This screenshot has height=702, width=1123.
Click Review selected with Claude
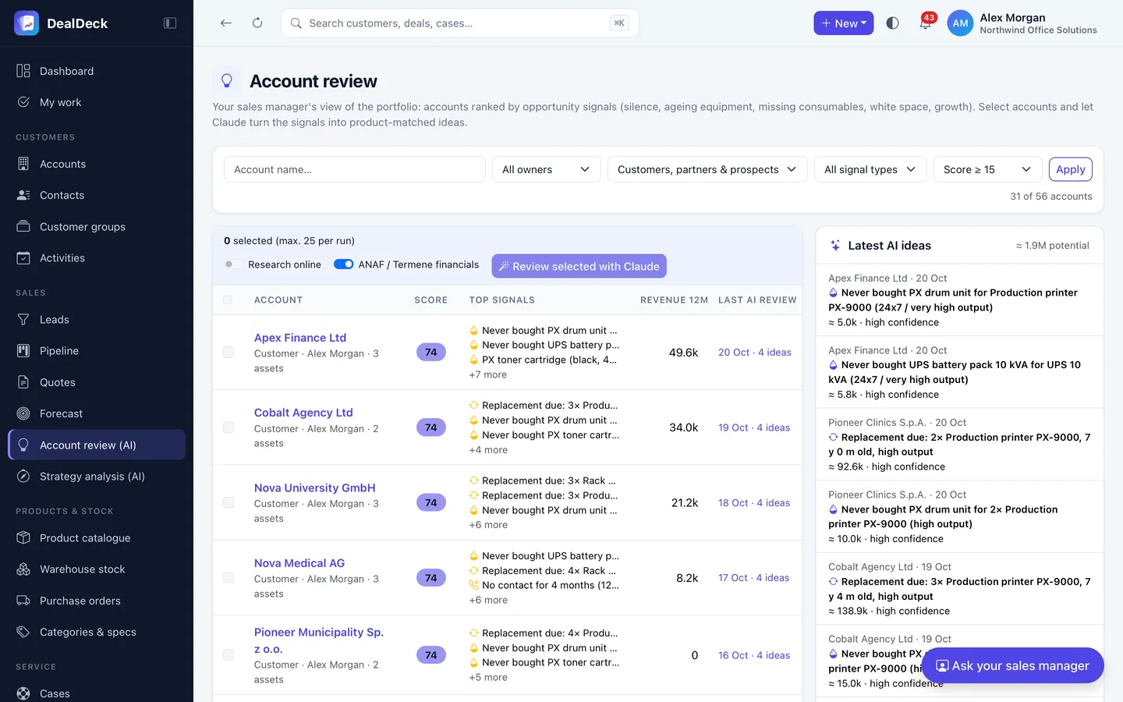coord(579,266)
